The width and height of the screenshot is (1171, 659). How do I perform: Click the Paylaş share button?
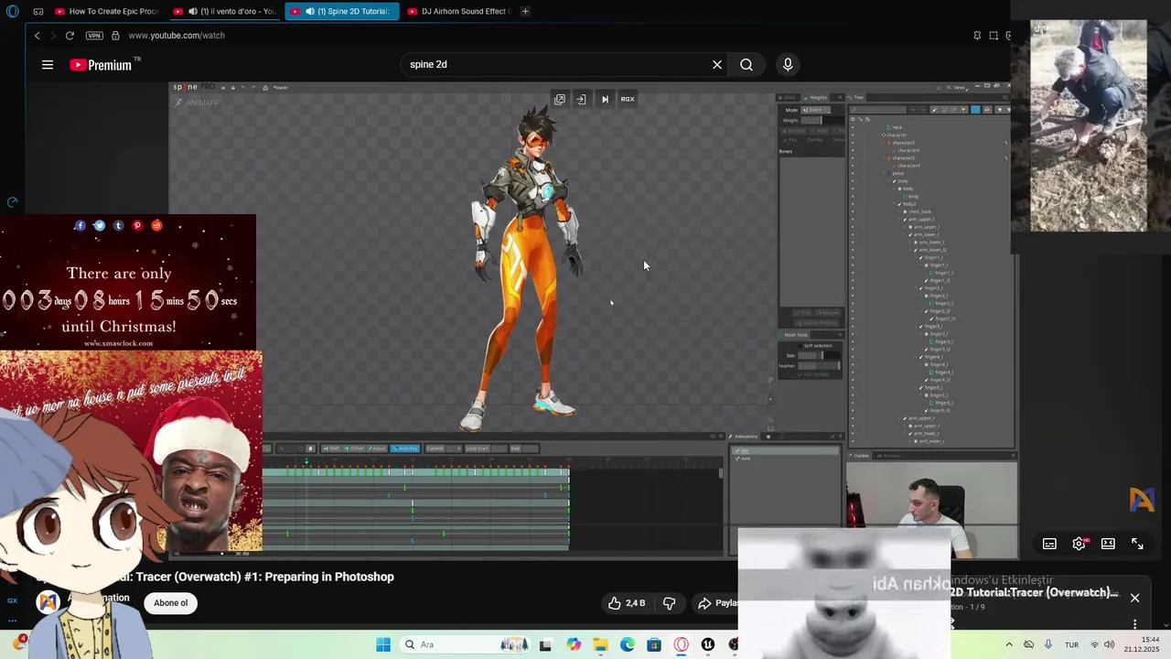click(x=717, y=603)
